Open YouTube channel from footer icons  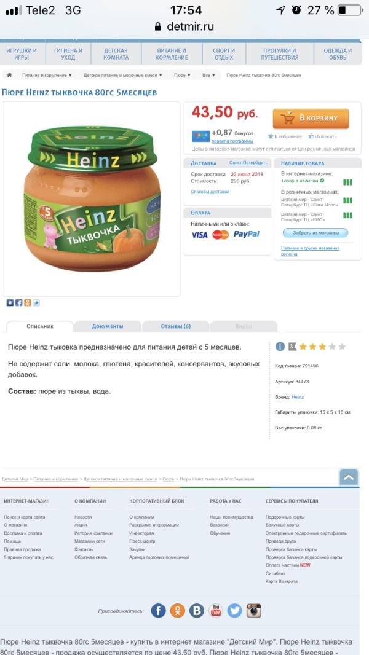click(x=216, y=611)
